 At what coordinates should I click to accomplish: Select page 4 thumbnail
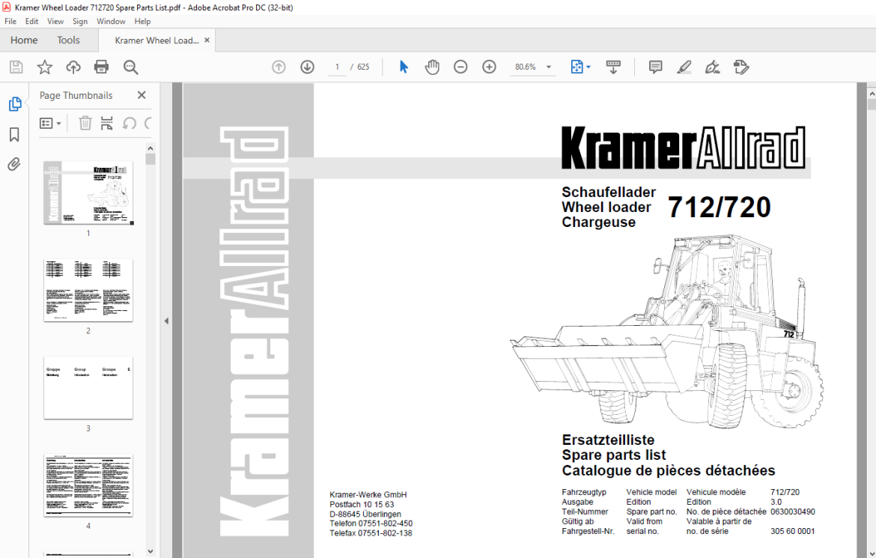coord(88,485)
